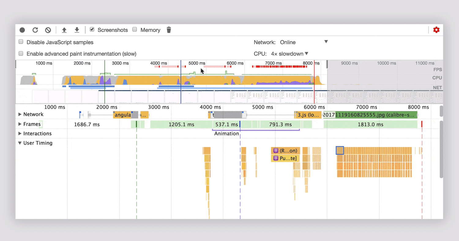Collapse the User Timing section

(x=20, y=143)
